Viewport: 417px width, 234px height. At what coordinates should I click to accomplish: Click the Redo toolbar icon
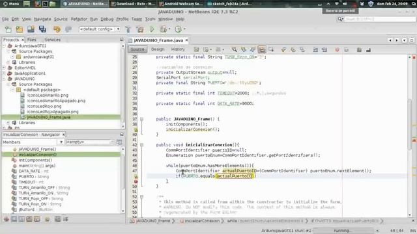coord(68,29)
